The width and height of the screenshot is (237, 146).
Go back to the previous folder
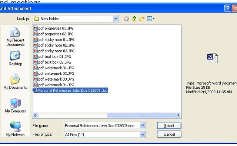coord(126,19)
